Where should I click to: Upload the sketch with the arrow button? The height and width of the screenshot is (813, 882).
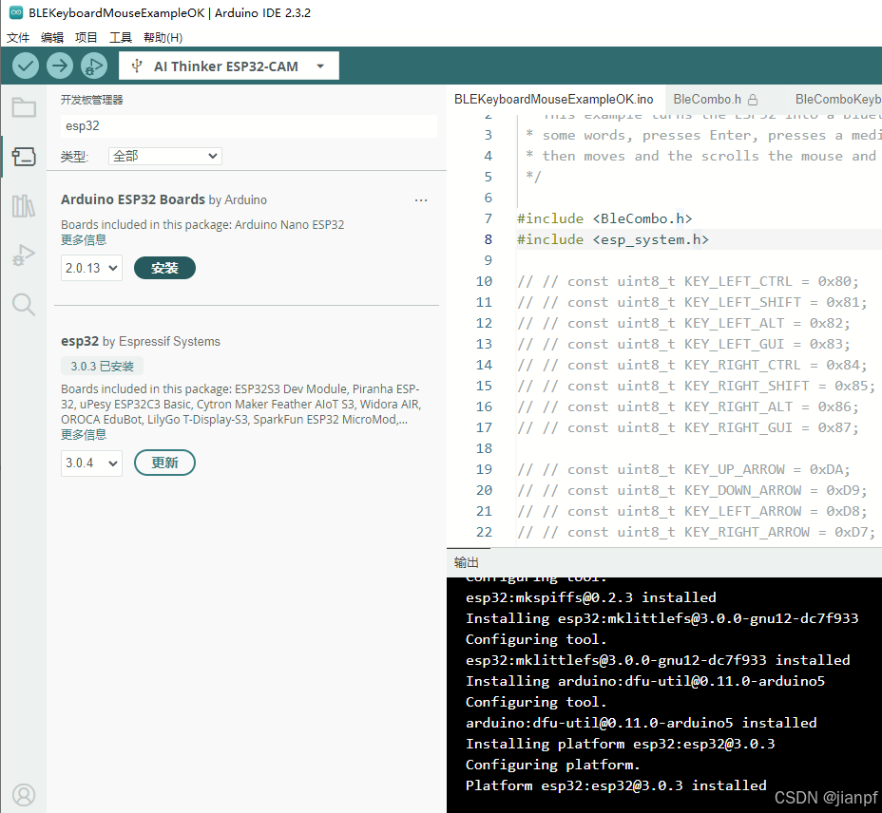tap(60, 66)
